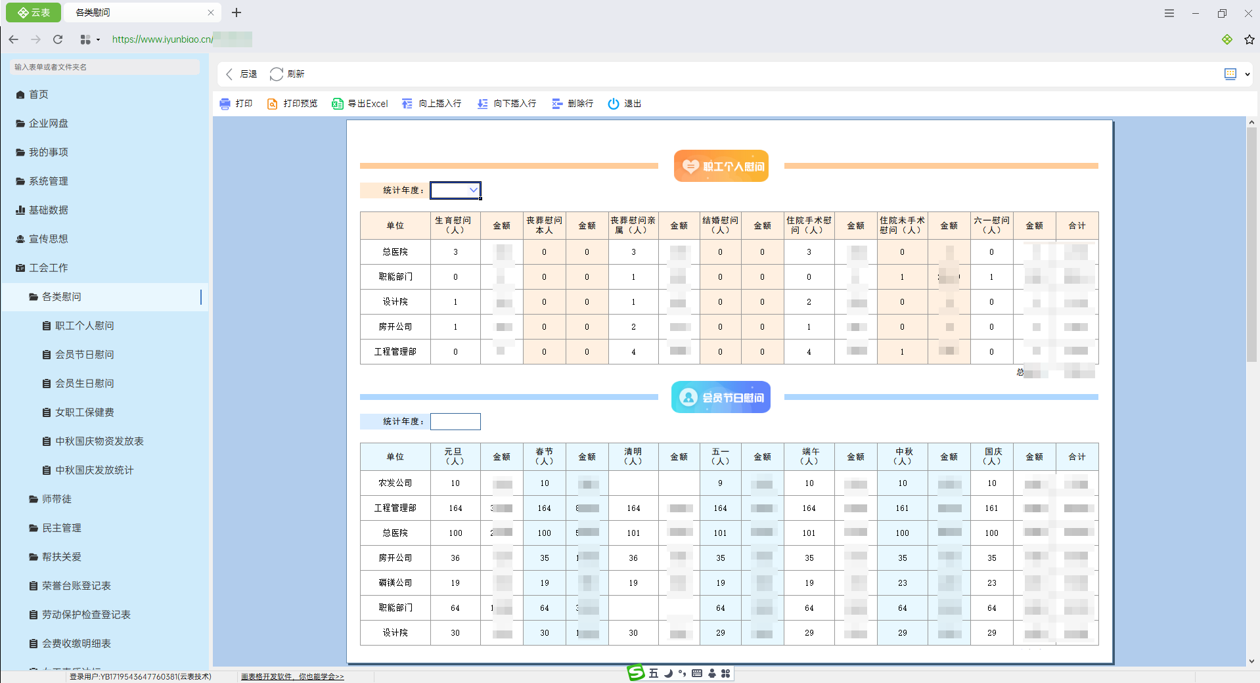Open the 画表格开发软件 link in status bar
Image resolution: width=1260 pixels, height=683 pixels.
coord(292,676)
